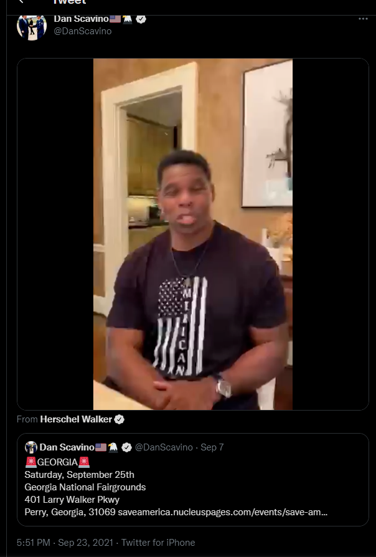Play the embedded video
The height and width of the screenshot is (557, 376).
coord(193,234)
